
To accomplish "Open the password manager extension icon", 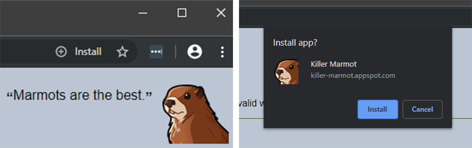I will 156,52.
